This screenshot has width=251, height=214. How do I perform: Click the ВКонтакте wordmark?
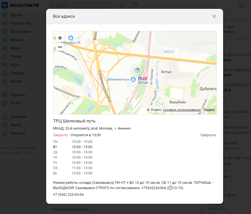coord(25,5)
